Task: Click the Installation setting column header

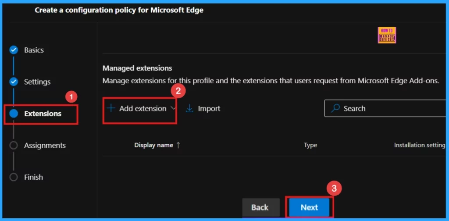Action: coord(420,145)
